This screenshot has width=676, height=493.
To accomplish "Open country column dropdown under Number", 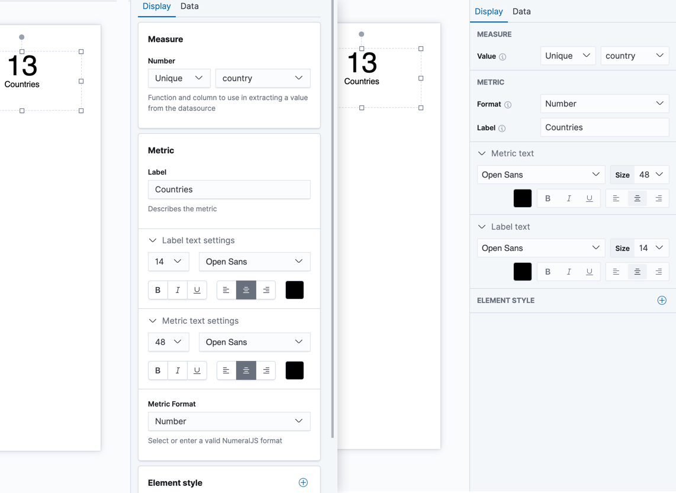I will [x=263, y=78].
